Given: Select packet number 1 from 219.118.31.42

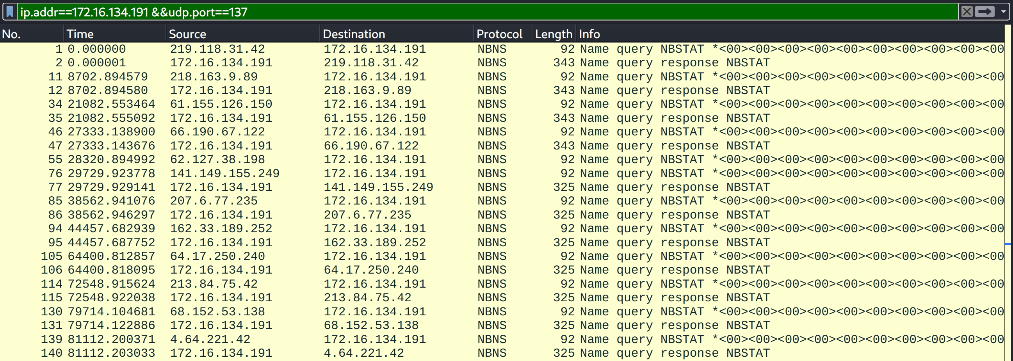Looking at the screenshot, I should (502, 49).
